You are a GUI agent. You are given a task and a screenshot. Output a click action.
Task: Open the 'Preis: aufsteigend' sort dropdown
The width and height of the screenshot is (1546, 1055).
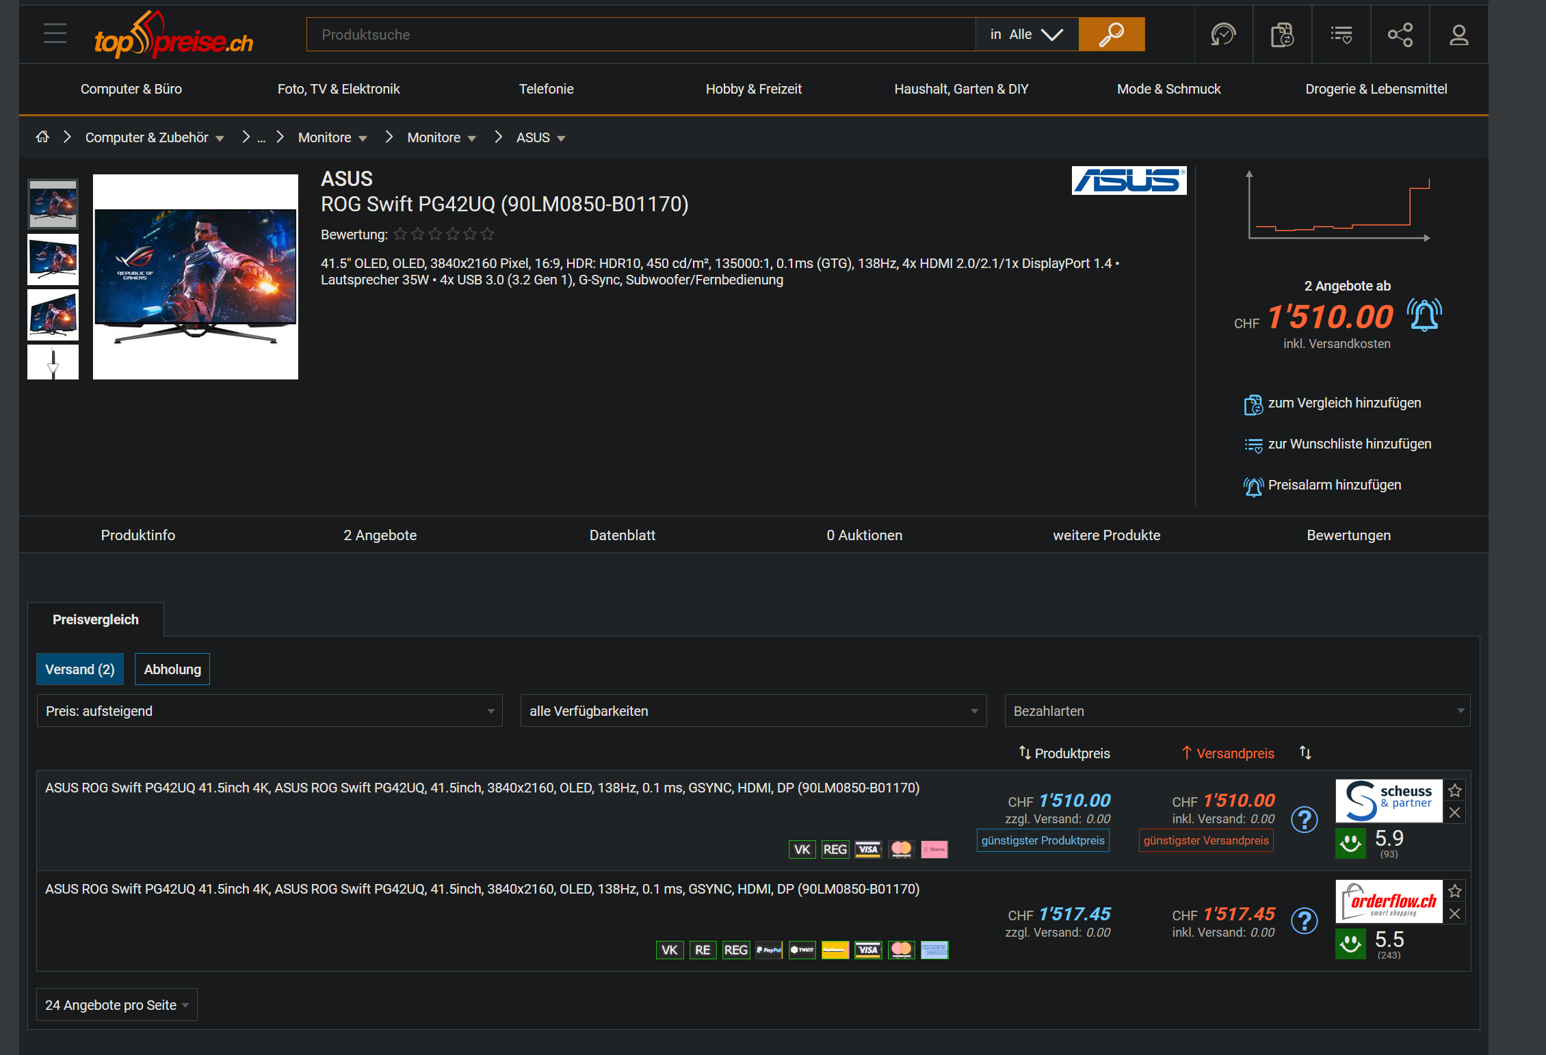[x=270, y=711]
